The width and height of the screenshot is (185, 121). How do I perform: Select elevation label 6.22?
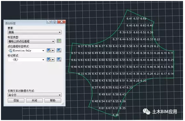(157, 39)
